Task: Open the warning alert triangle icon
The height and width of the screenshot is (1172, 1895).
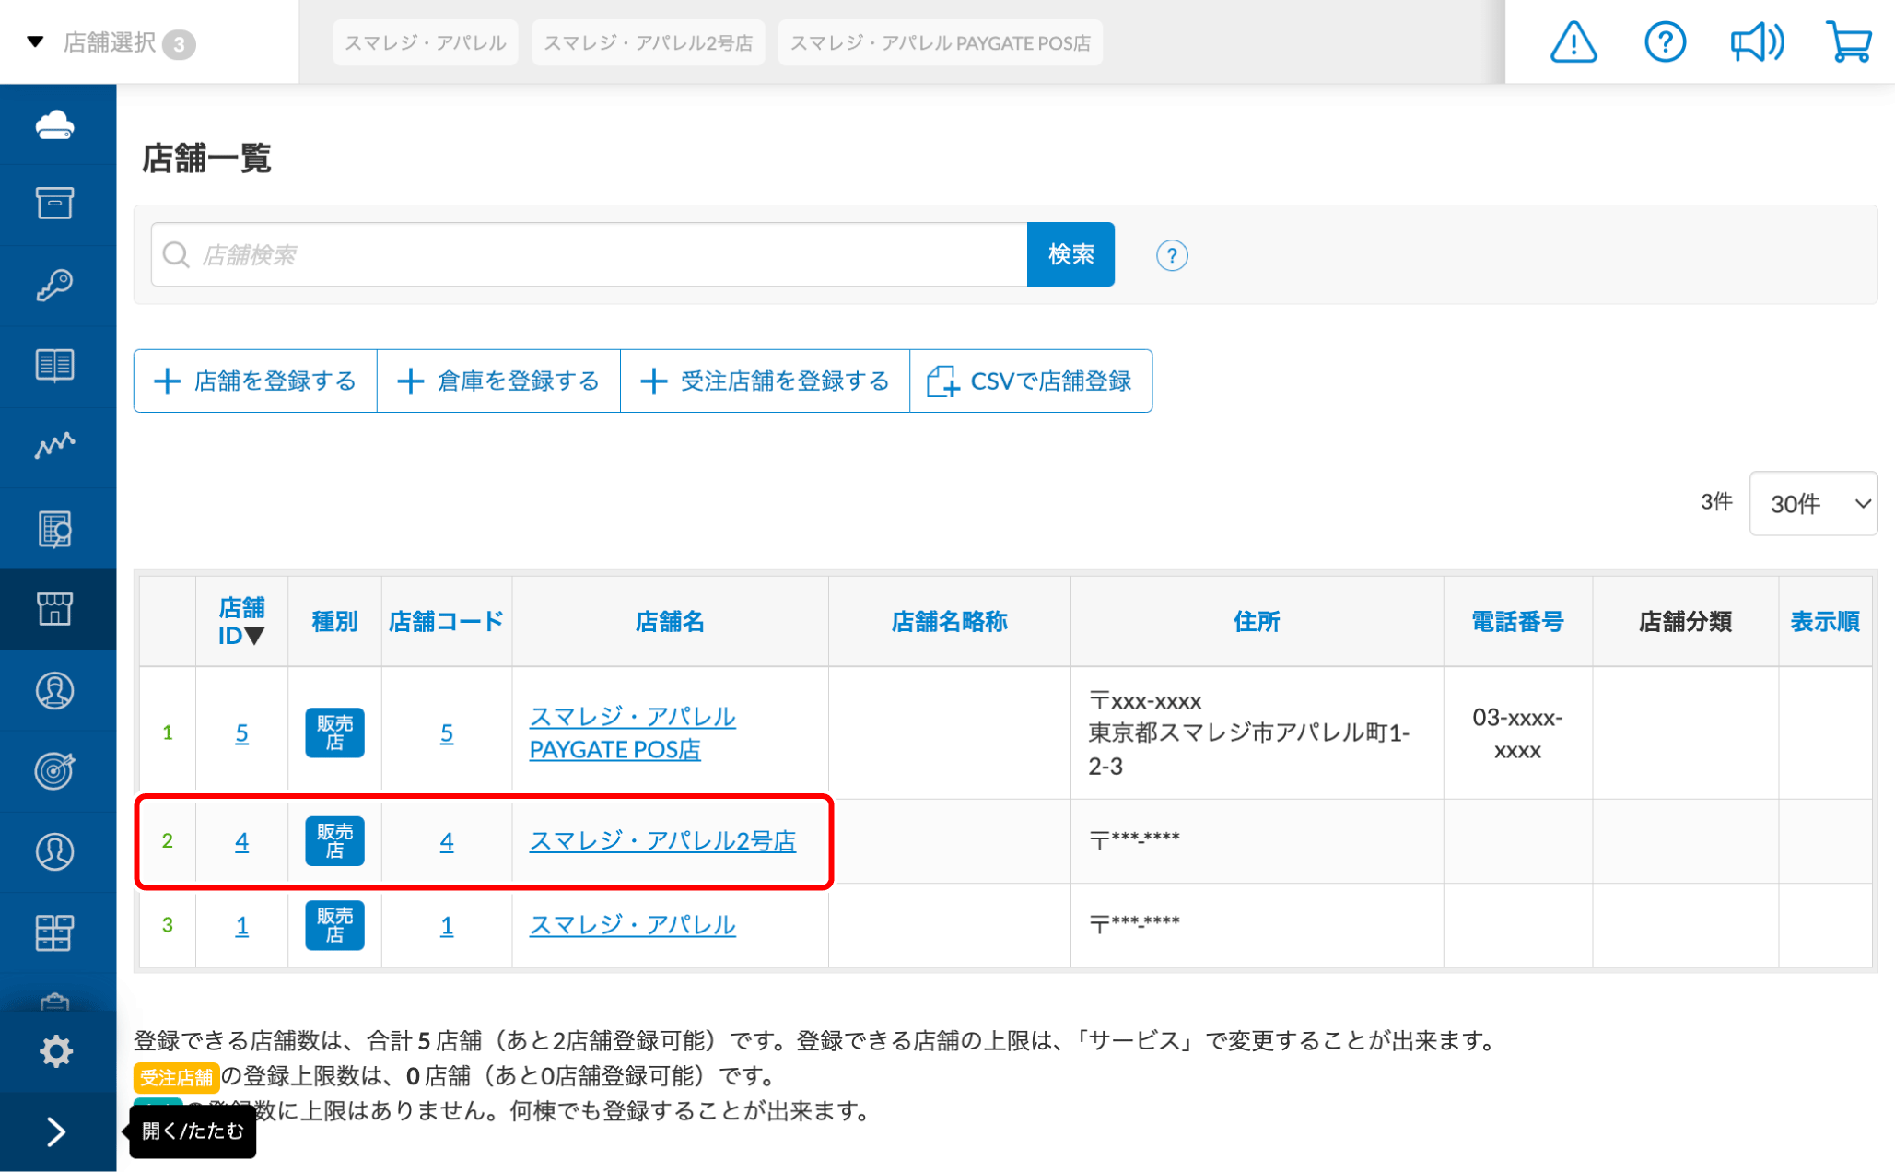Action: pyautogui.click(x=1573, y=42)
